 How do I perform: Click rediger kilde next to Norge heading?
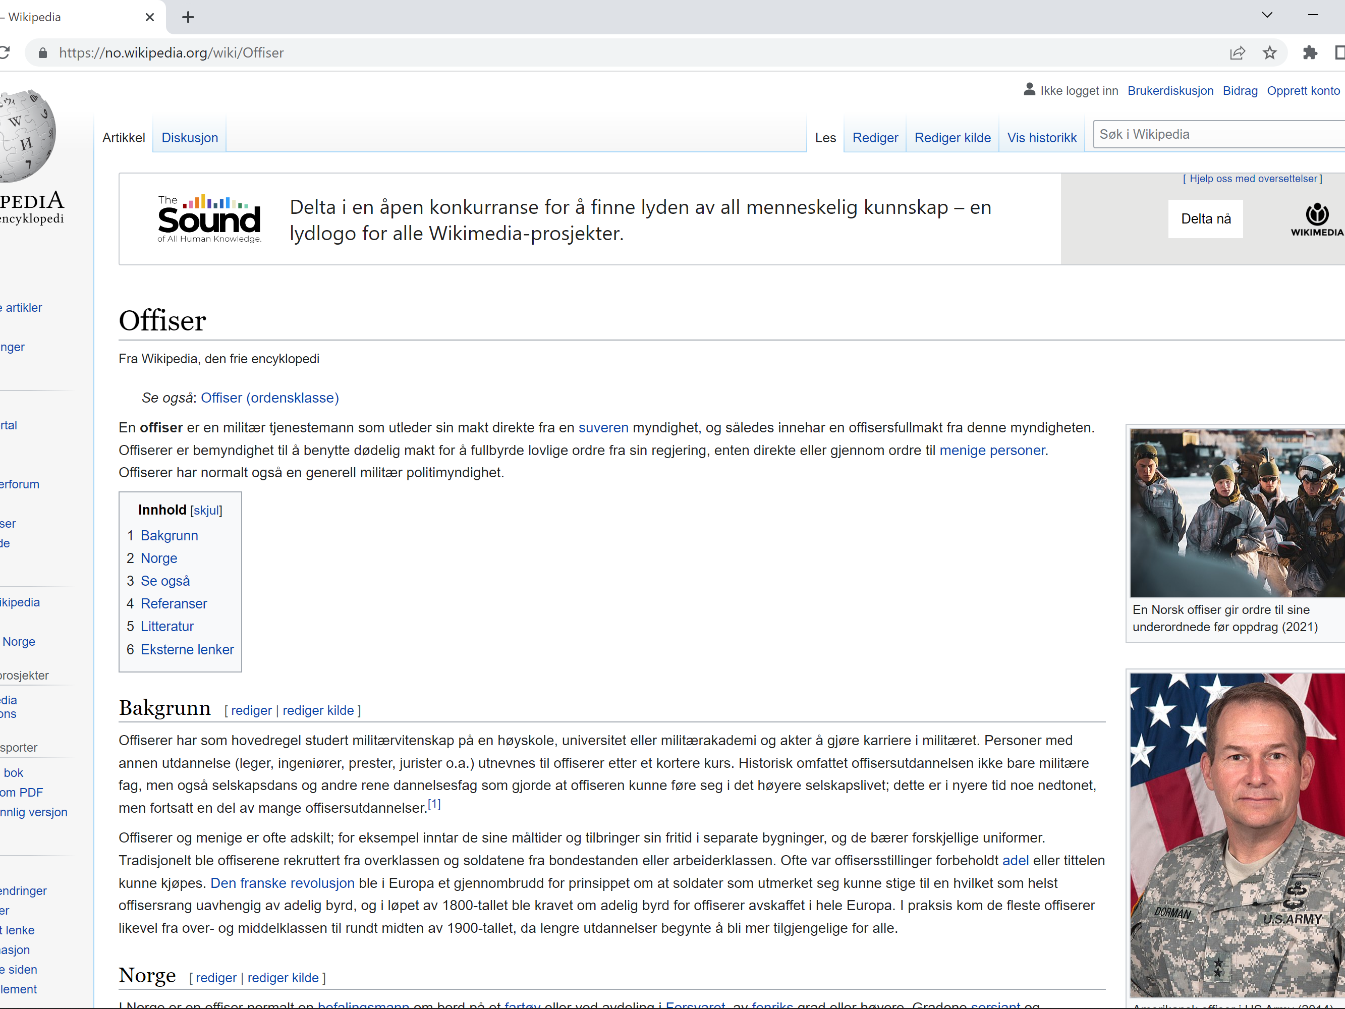pyautogui.click(x=283, y=977)
